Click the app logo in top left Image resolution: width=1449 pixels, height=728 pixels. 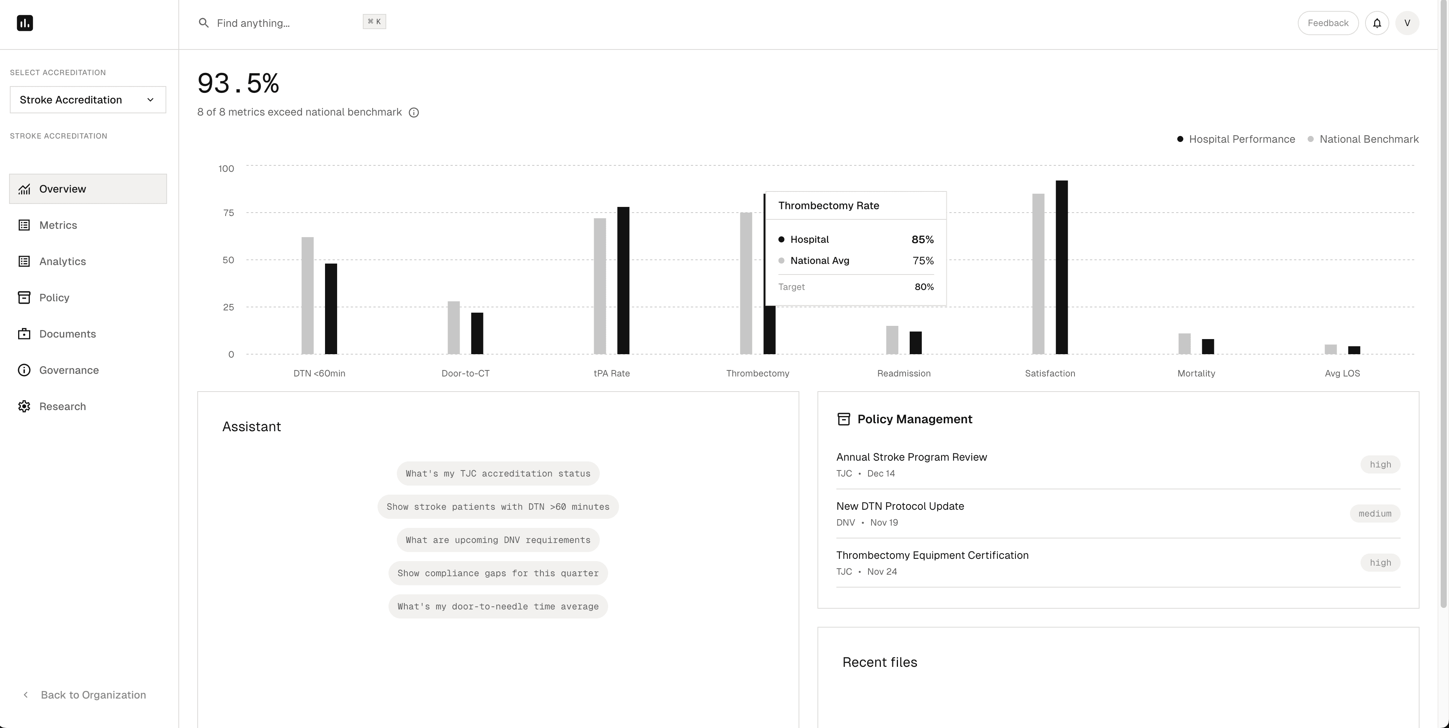point(25,23)
